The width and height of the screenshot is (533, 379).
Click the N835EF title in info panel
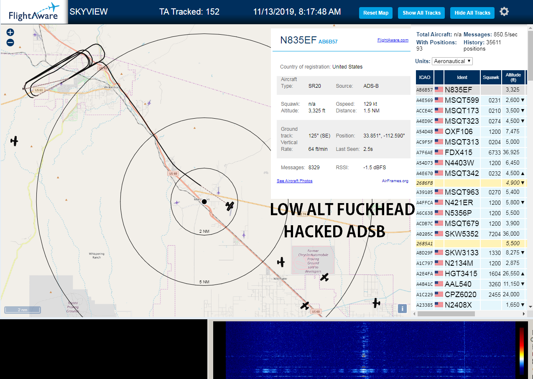[298, 40]
